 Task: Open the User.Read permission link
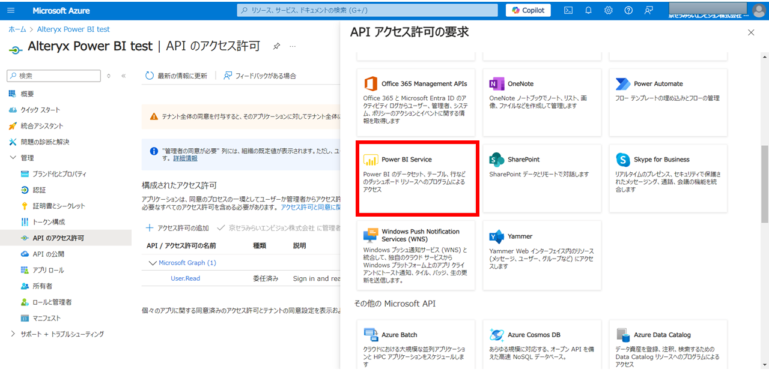coord(186,278)
